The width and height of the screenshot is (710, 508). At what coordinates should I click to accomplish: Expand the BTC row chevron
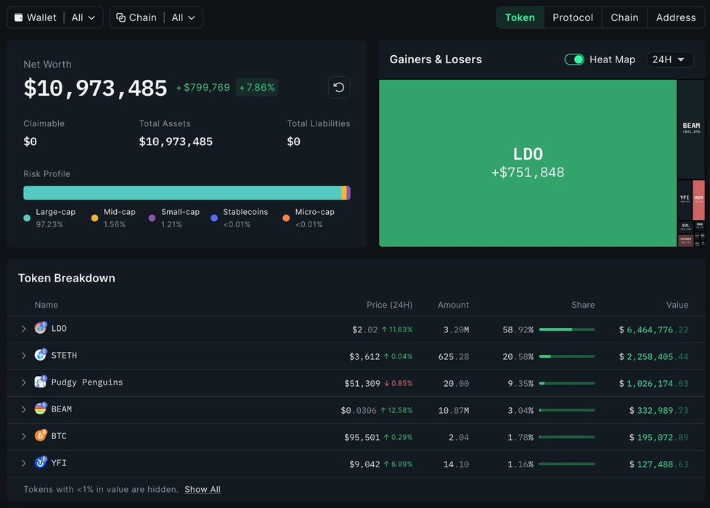(x=23, y=436)
